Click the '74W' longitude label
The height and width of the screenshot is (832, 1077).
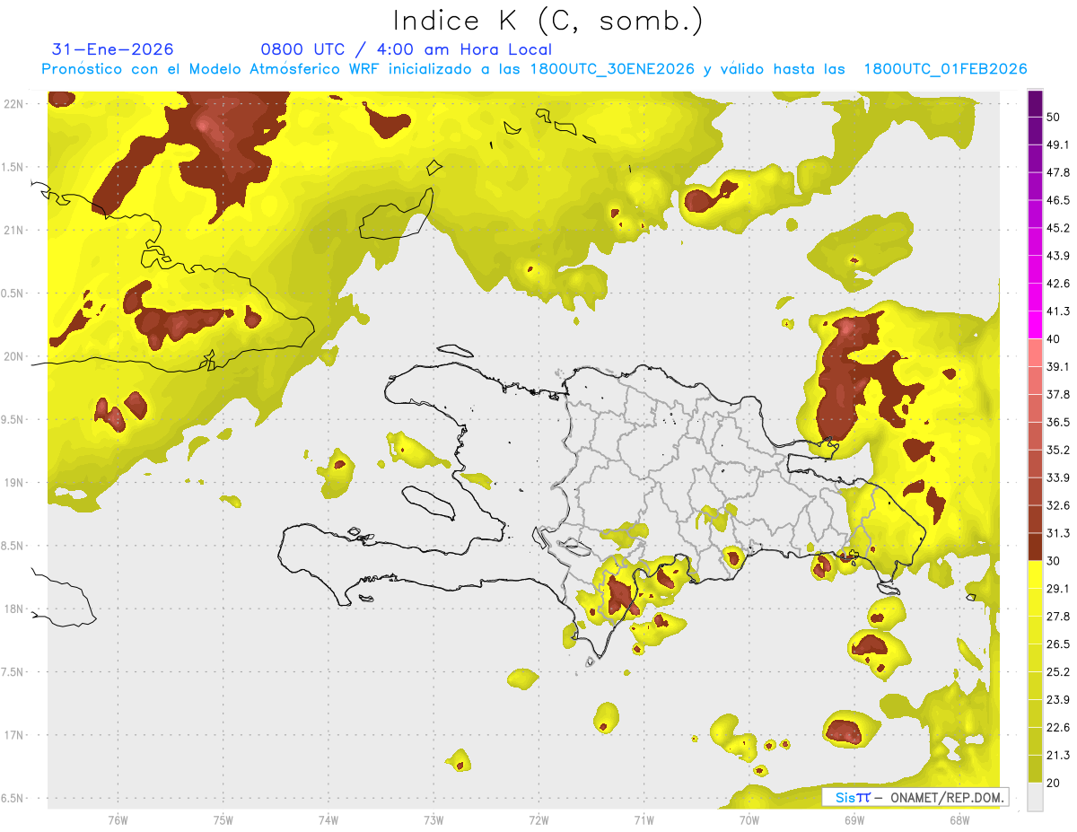(x=328, y=820)
